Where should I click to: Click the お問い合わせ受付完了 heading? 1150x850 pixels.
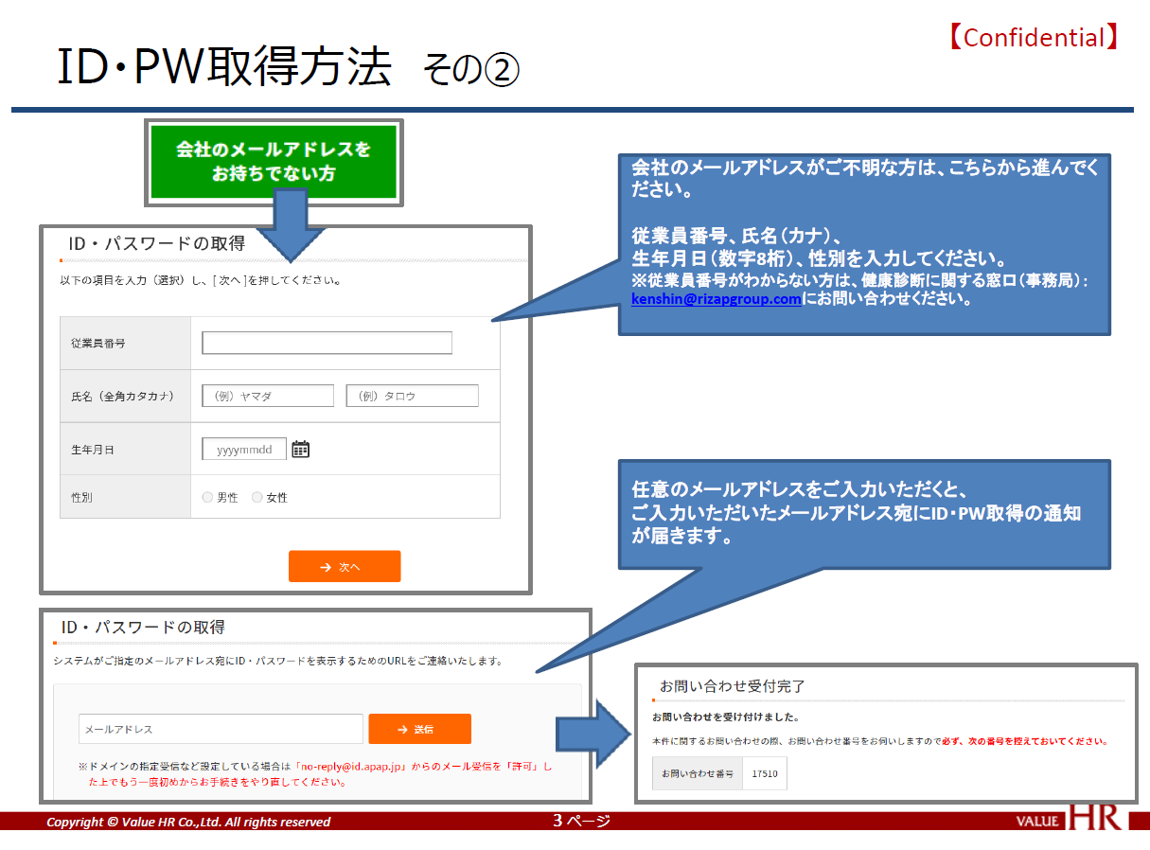pyautogui.click(x=732, y=685)
